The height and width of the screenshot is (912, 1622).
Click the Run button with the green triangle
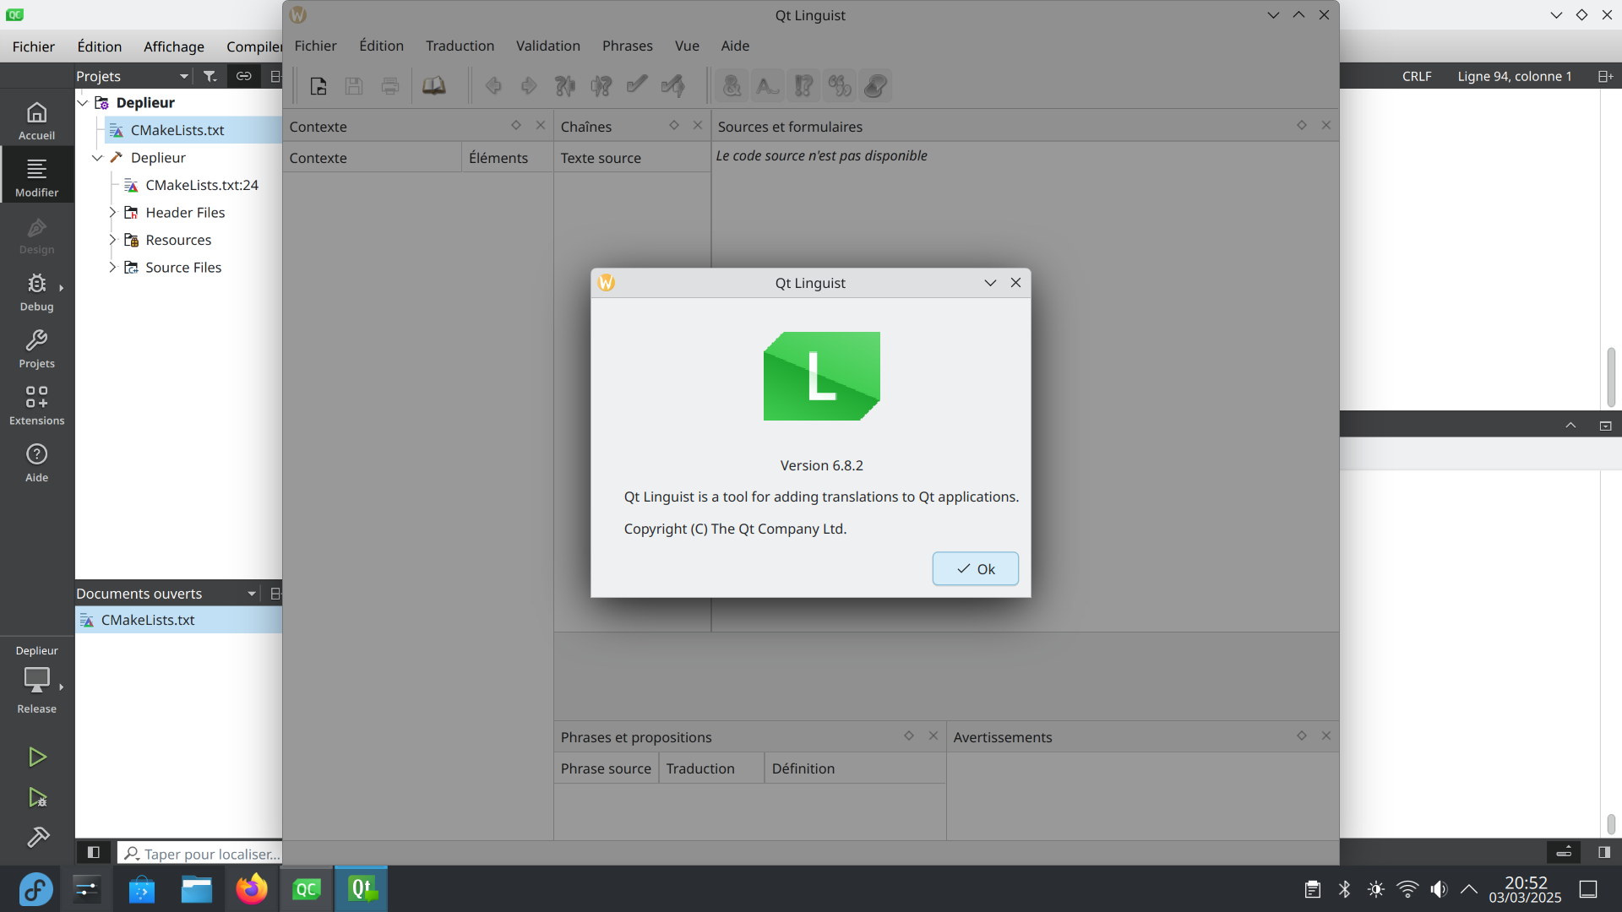click(36, 757)
